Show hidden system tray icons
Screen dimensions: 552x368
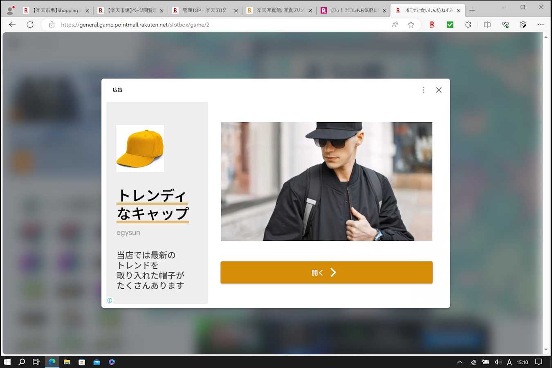point(460,362)
